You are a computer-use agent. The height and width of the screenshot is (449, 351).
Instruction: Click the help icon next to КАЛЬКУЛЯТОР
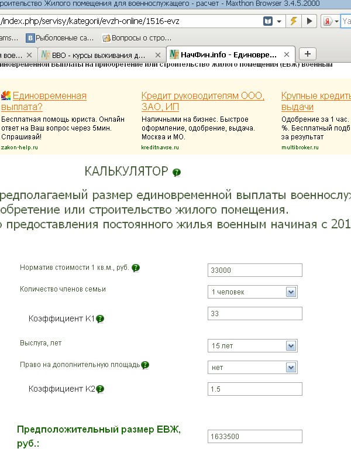pos(177,172)
